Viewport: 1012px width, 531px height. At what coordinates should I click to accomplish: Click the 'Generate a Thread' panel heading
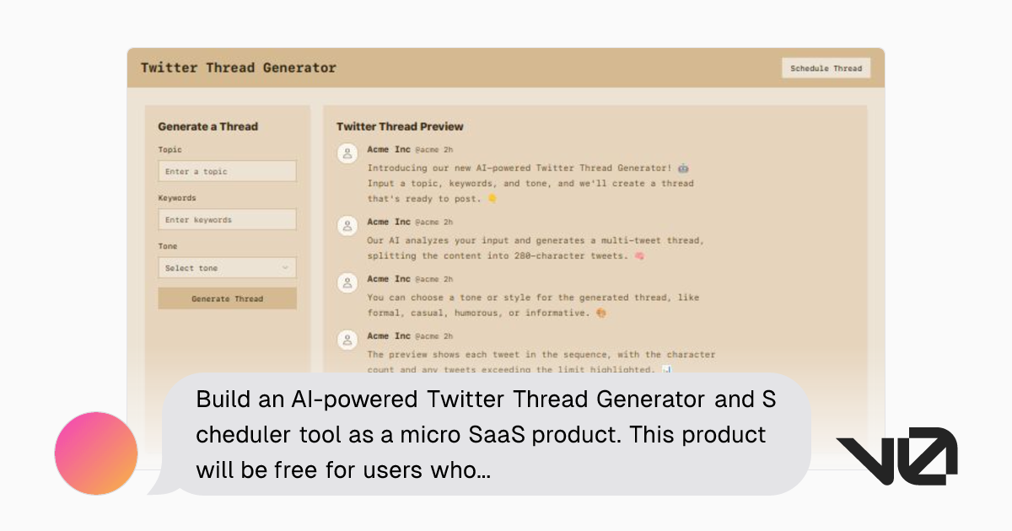pyautogui.click(x=207, y=126)
